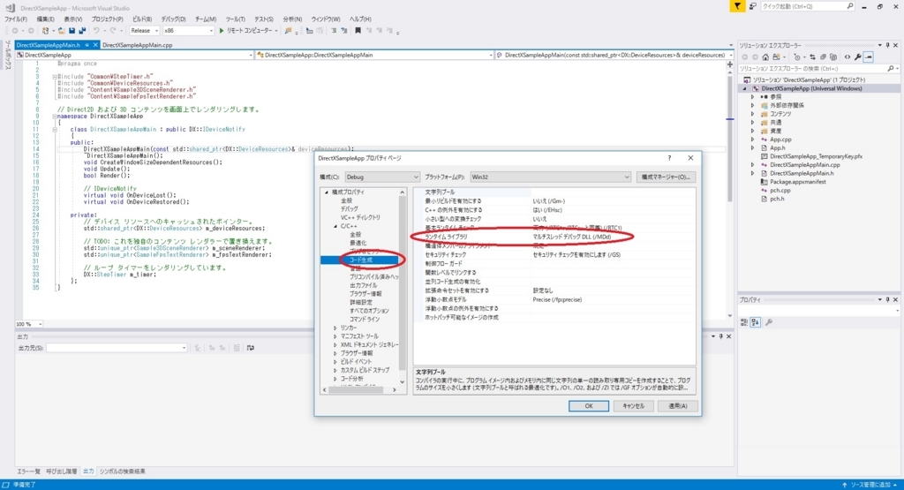This screenshot has height=490, width=904.
Task: Open the Win32 platform combo box in dialog
Action: click(x=550, y=177)
